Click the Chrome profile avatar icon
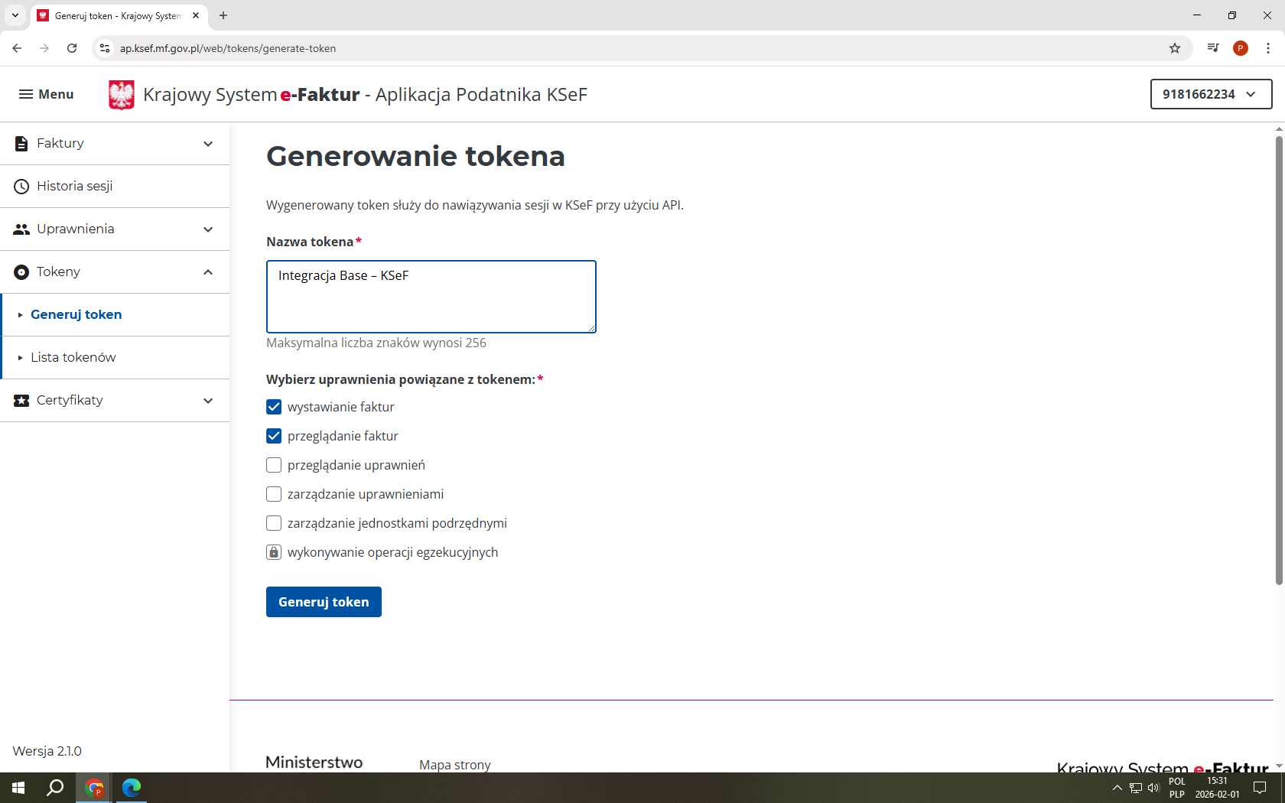Viewport: 1285px width, 803px height. 1241,48
